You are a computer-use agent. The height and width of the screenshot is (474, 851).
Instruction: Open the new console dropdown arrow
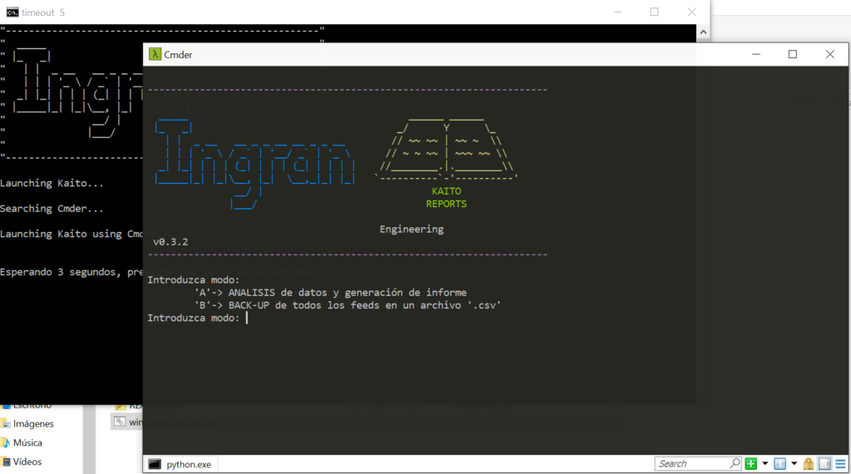click(x=764, y=464)
